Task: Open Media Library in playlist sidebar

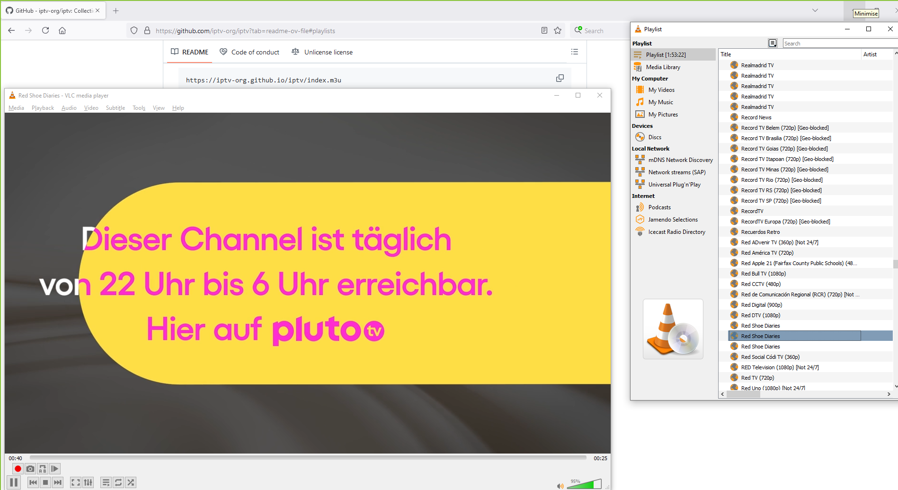Action: coord(674,67)
